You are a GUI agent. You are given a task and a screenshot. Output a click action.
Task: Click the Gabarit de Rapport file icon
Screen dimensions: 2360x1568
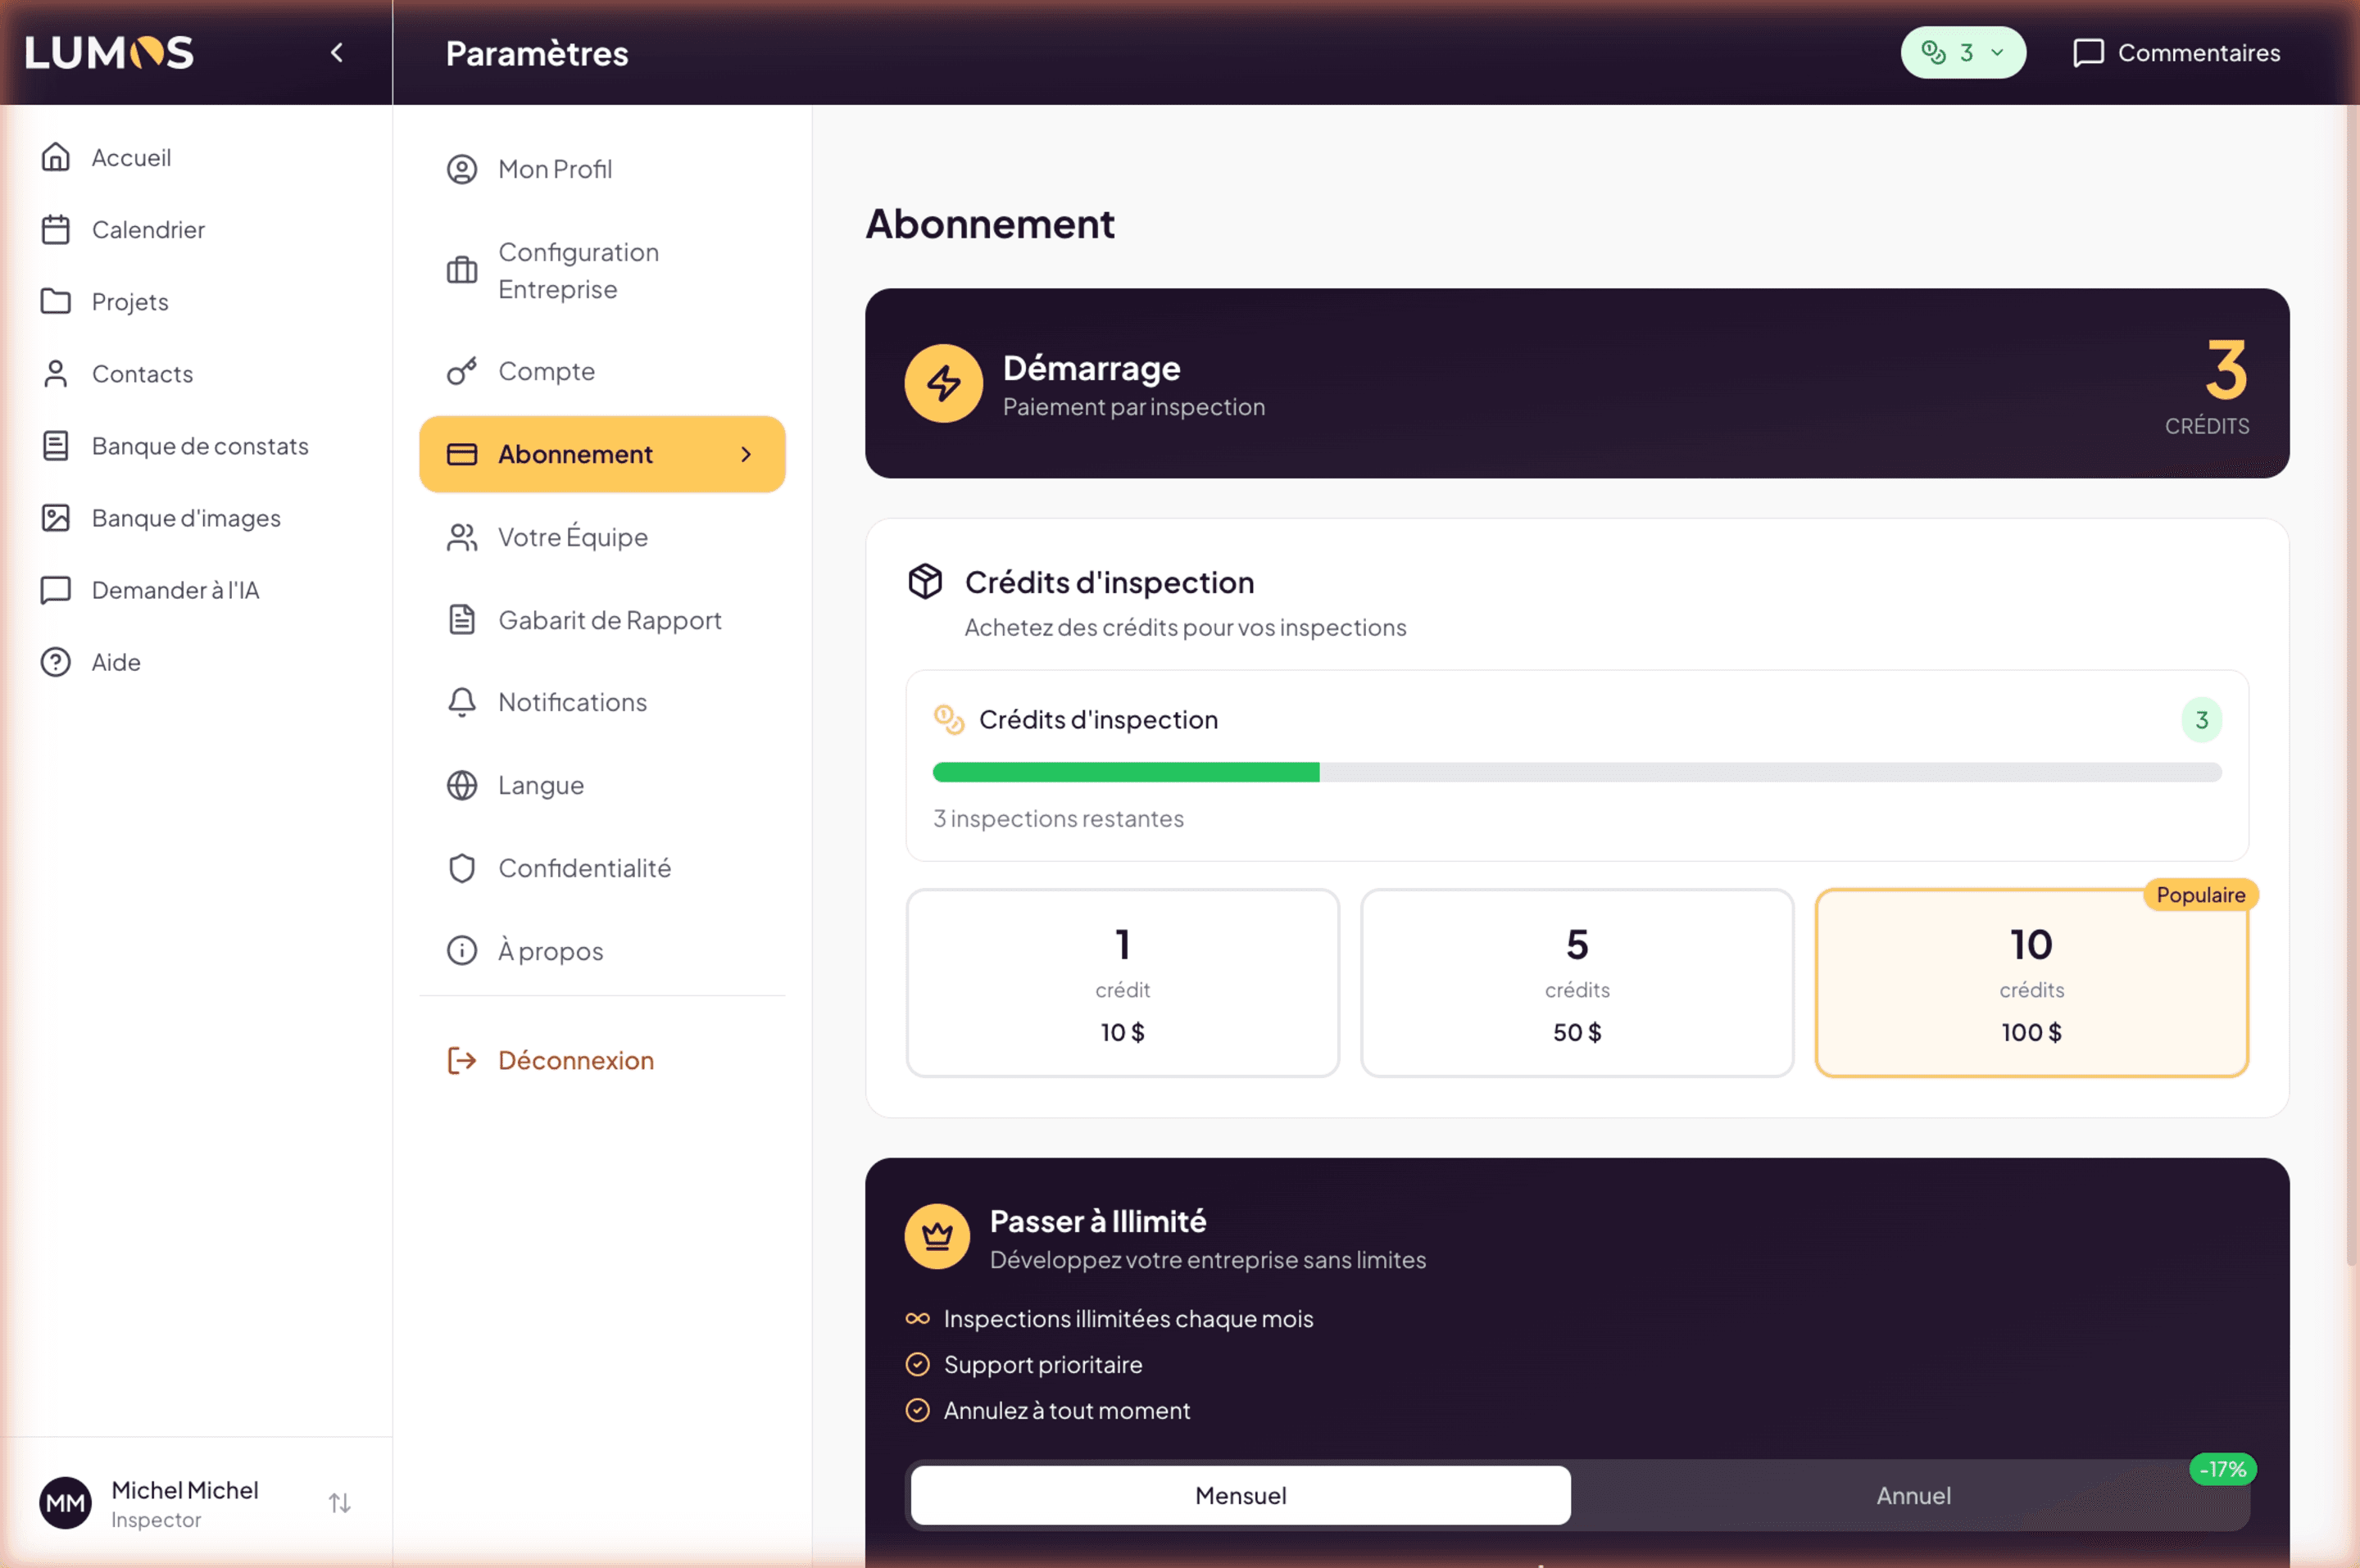[462, 620]
